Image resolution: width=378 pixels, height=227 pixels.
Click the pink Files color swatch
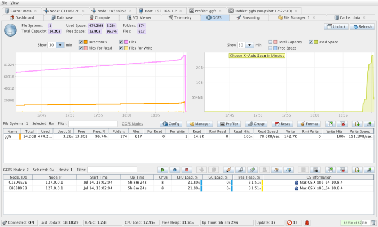[126, 42]
